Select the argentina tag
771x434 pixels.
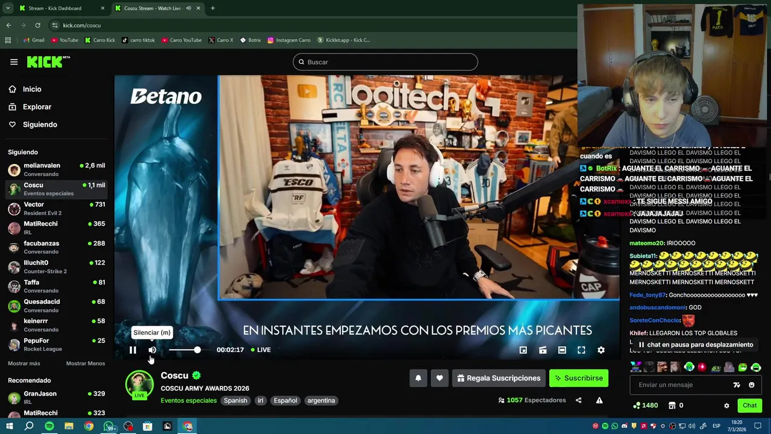click(321, 400)
